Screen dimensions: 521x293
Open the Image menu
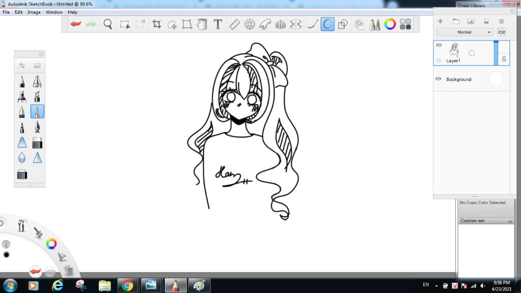point(34,12)
